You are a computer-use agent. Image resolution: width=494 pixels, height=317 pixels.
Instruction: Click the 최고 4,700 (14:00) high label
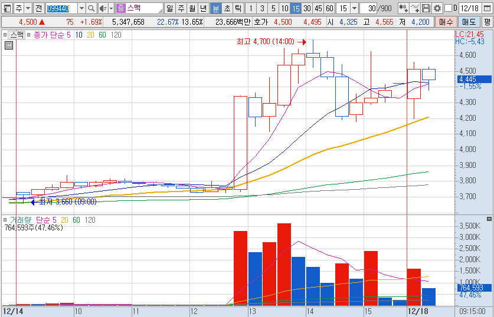(266, 41)
